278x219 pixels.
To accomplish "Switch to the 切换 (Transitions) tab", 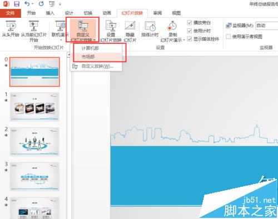I will pyautogui.click(x=88, y=13).
